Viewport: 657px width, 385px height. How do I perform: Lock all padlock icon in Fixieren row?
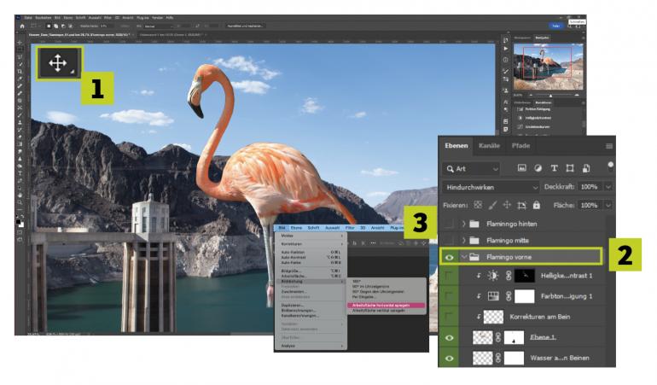pyautogui.click(x=537, y=205)
